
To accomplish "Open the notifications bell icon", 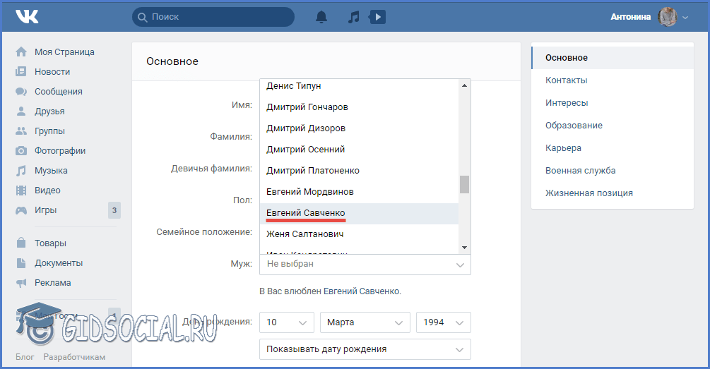I will 321,17.
